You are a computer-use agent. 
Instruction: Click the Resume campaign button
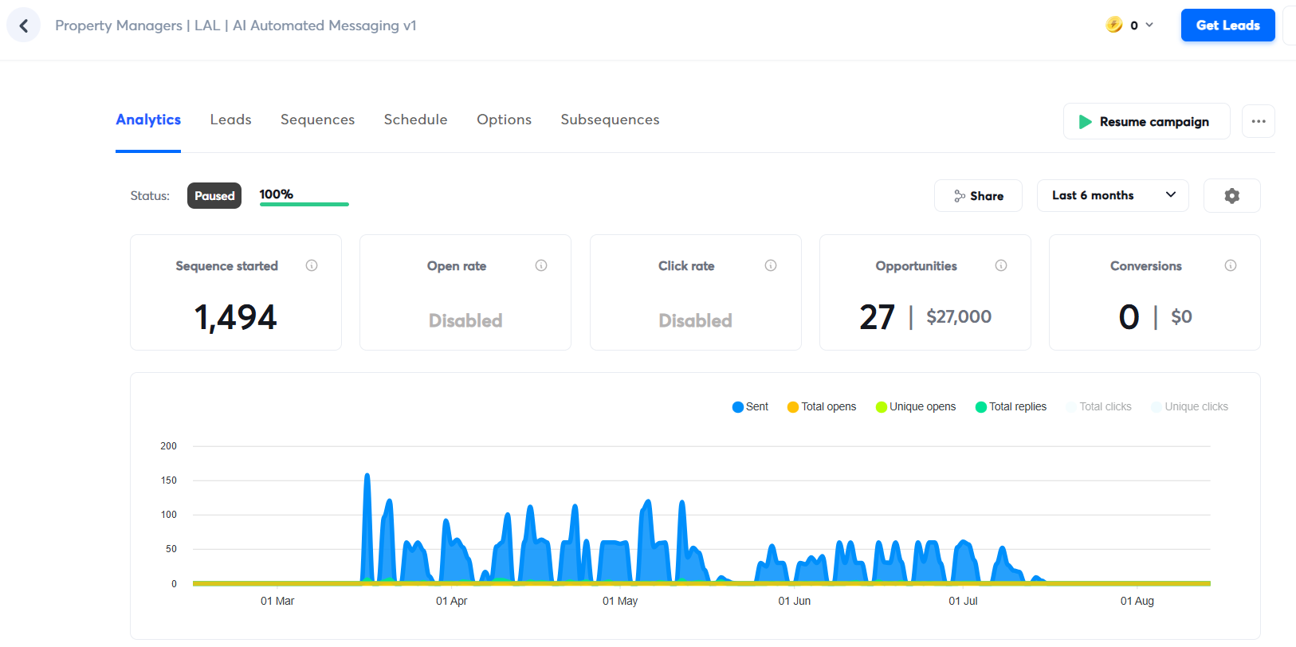(1145, 122)
